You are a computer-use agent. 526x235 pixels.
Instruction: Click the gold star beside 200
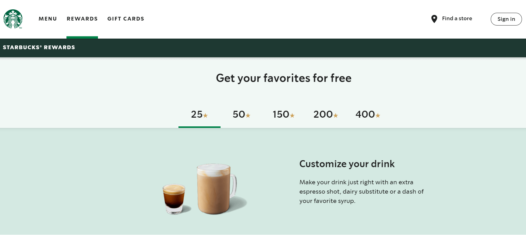click(336, 115)
